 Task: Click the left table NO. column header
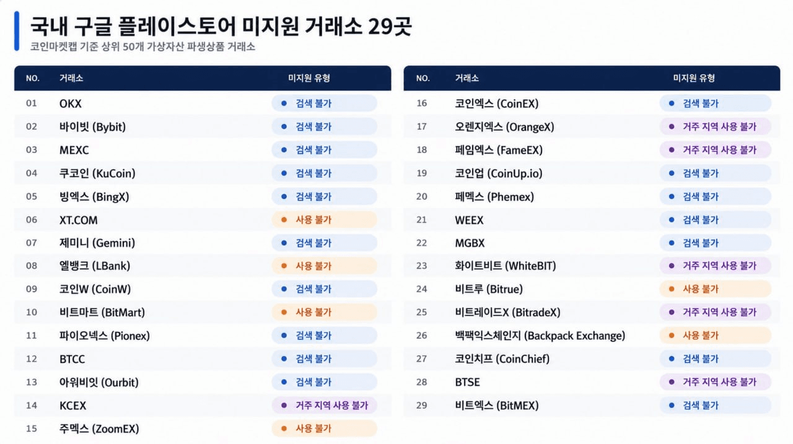pyautogui.click(x=33, y=79)
